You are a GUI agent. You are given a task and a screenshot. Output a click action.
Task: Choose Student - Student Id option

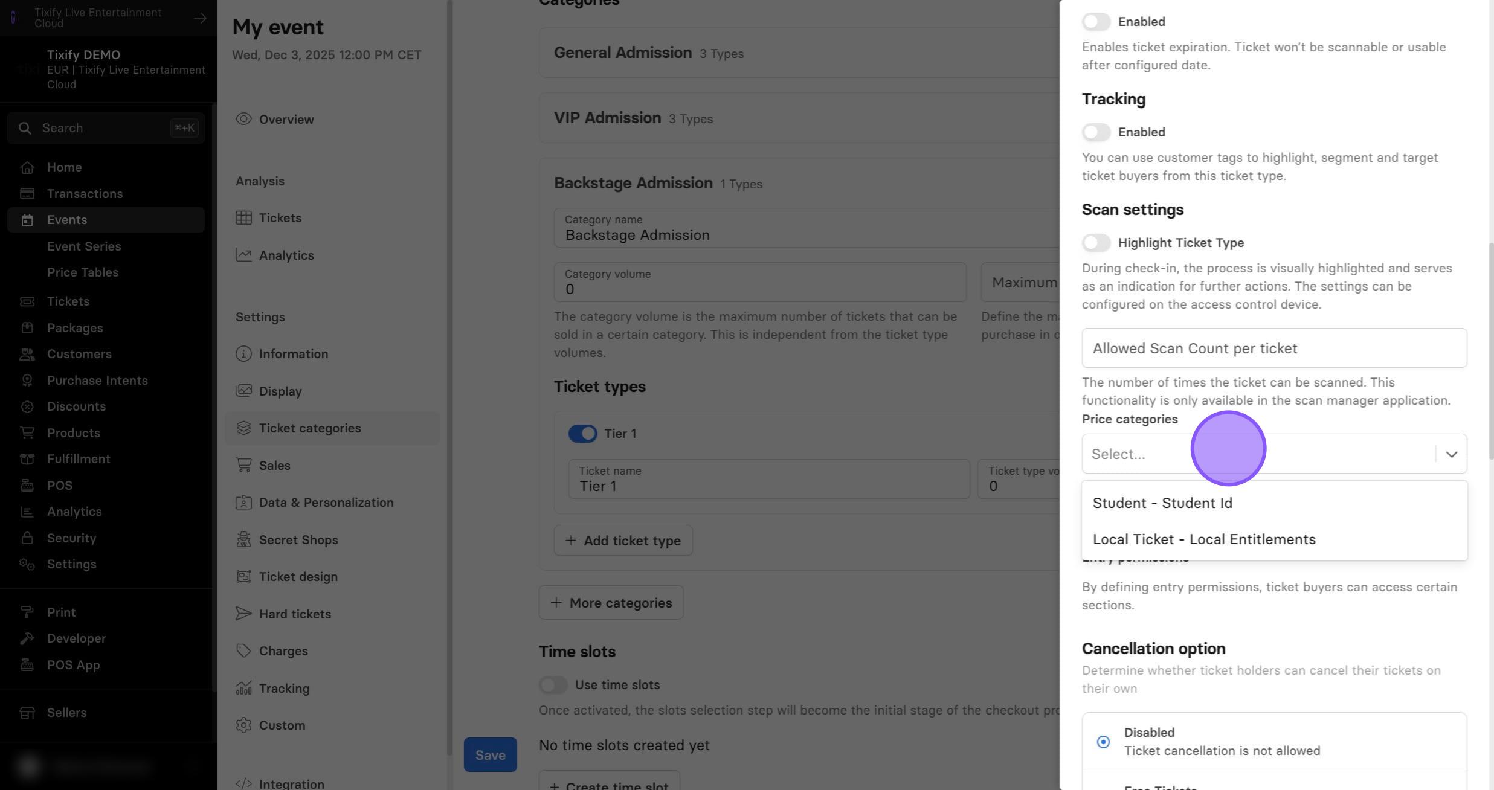tap(1274, 503)
